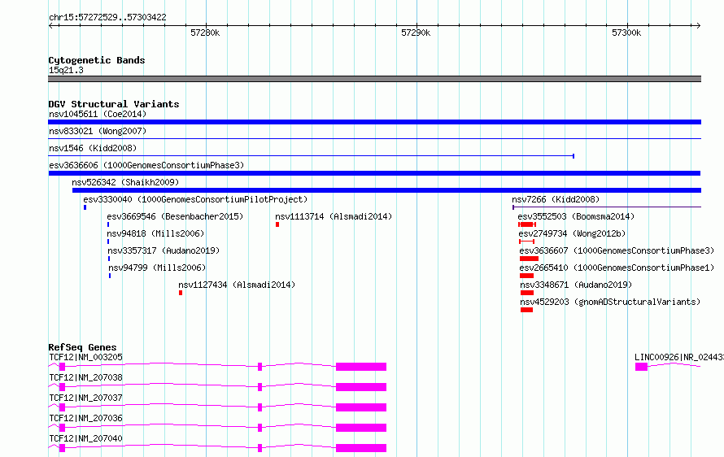Click the red nsv1127434 marker
724x457 pixels.
pyautogui.click(x=181, y=293)
